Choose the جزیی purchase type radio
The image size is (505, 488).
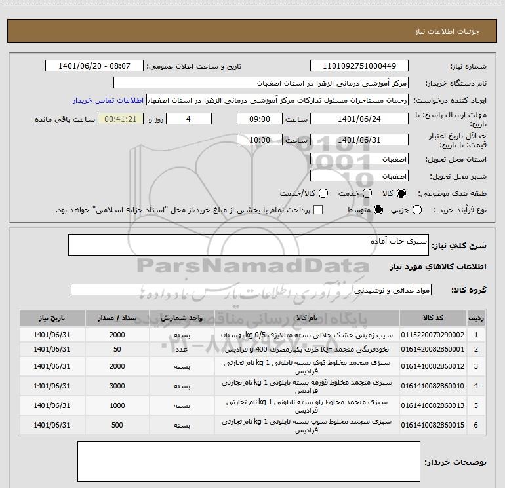417,210
